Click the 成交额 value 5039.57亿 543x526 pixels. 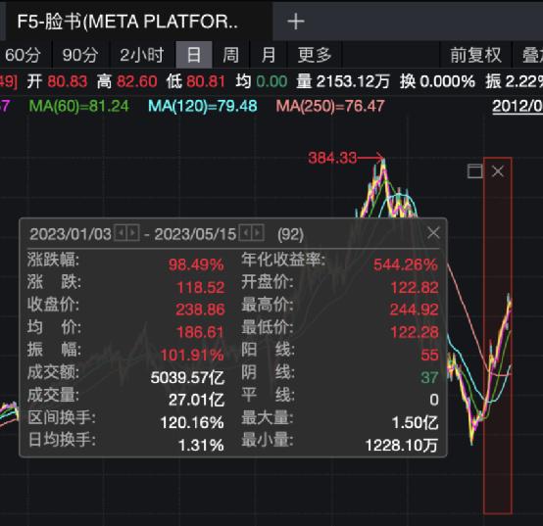[x=187, y=377]
